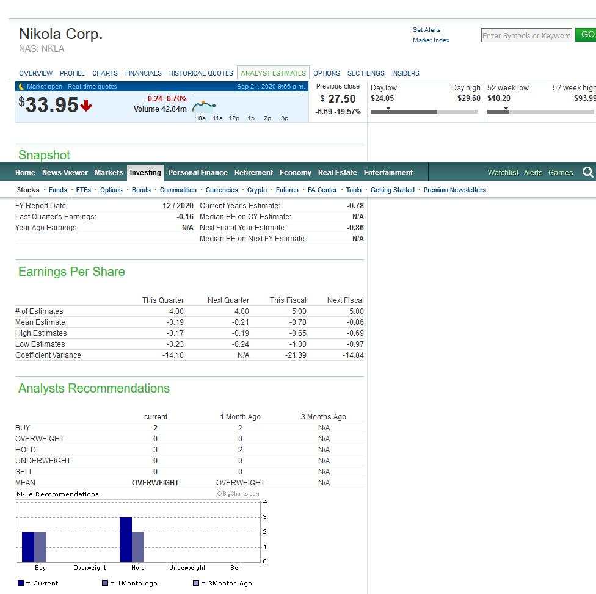Open the Financials tab
The height and width of the screenshot is (594, 596).
coord(144,73)
